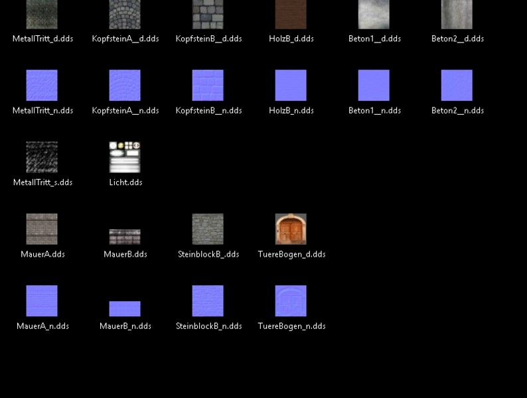Select the KopfsteinB__d.dds stone texture
Screen dimensions: 527x398
pos(208,15)
